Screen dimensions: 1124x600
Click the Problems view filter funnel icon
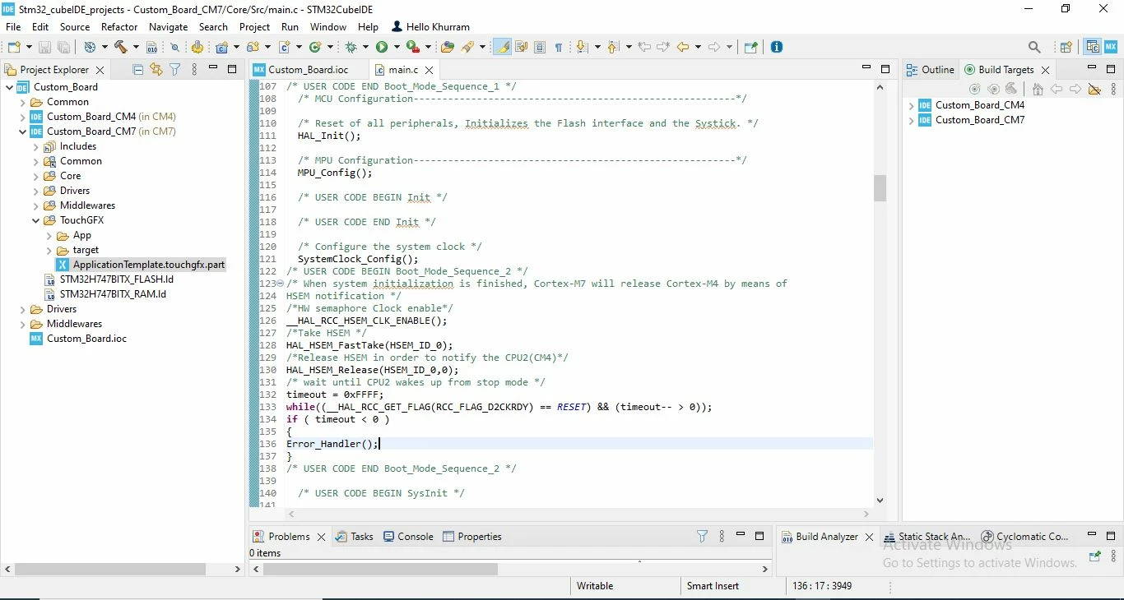click(x=702, y=536)
